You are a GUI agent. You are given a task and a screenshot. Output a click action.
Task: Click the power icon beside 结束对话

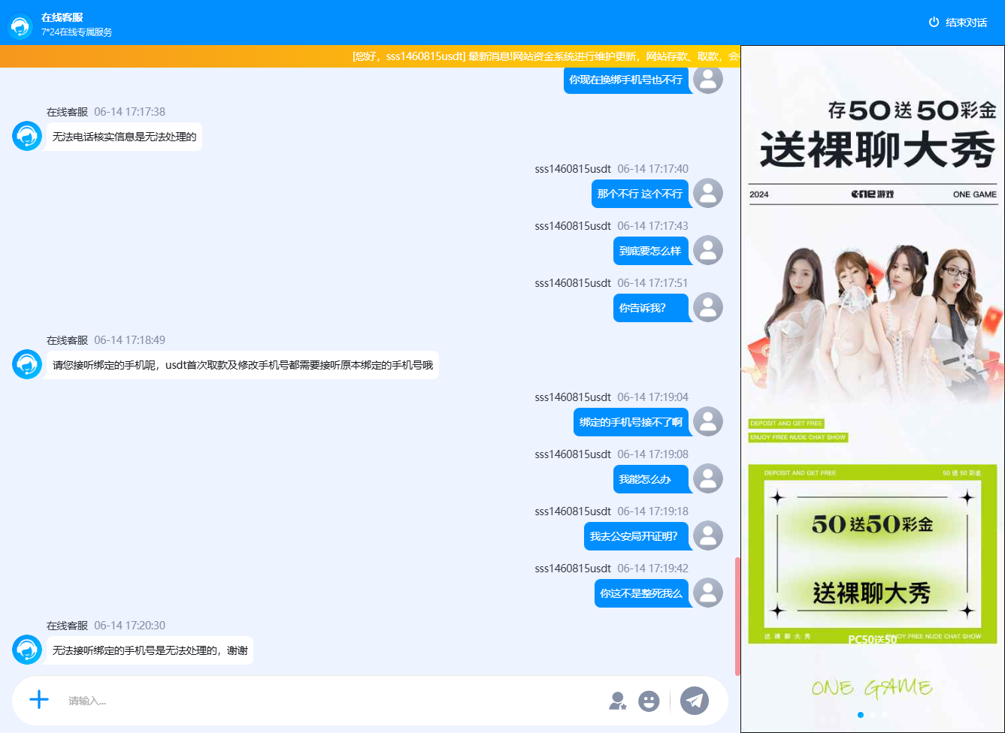(x=934, y=23)
